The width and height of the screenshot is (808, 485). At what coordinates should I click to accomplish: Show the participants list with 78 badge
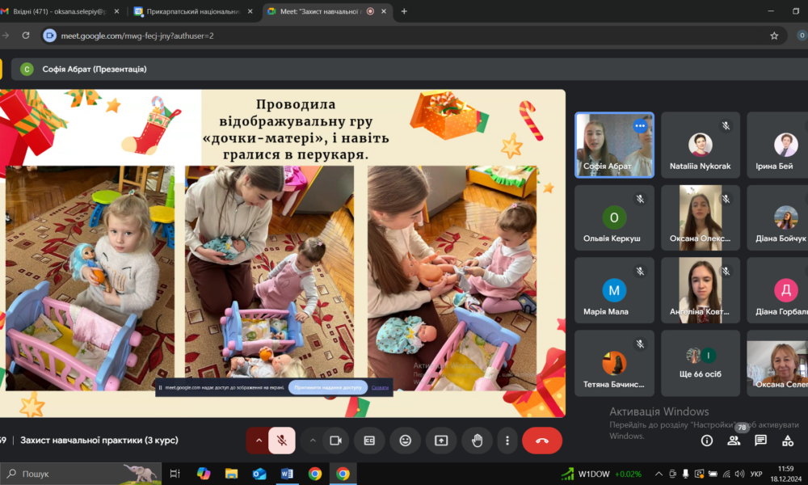(x=734, y=441)
